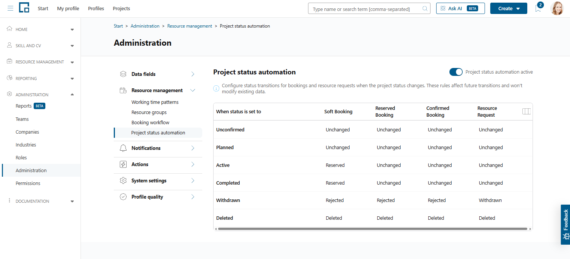Click the System settings gear icon
Image resolution: width=570 pixels, height=259 pixels.
tap(123, 180)
